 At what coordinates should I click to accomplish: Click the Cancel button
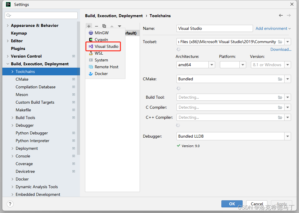coord(257,204)
